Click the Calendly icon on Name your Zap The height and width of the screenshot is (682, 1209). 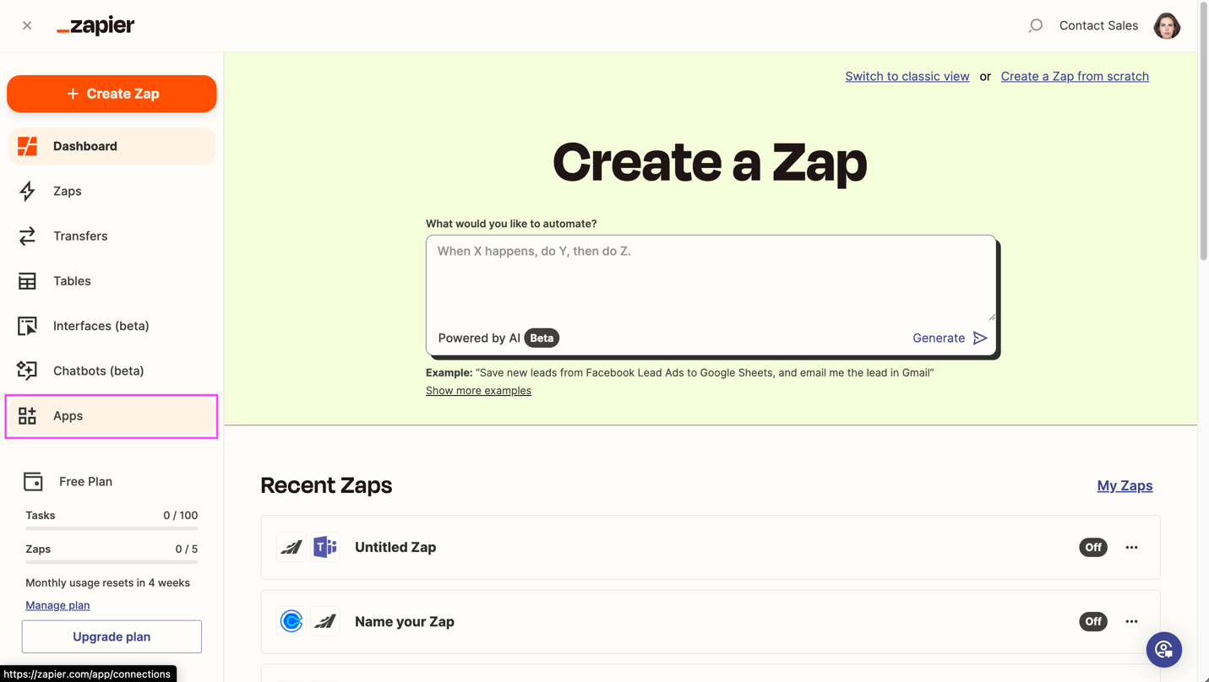pos(291,621)
